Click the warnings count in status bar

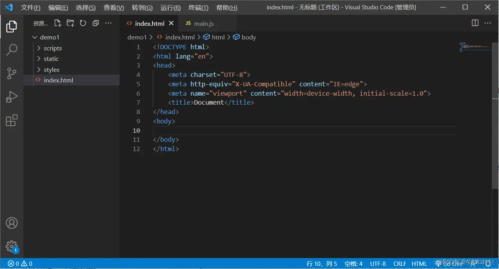(x=27, y=264)
